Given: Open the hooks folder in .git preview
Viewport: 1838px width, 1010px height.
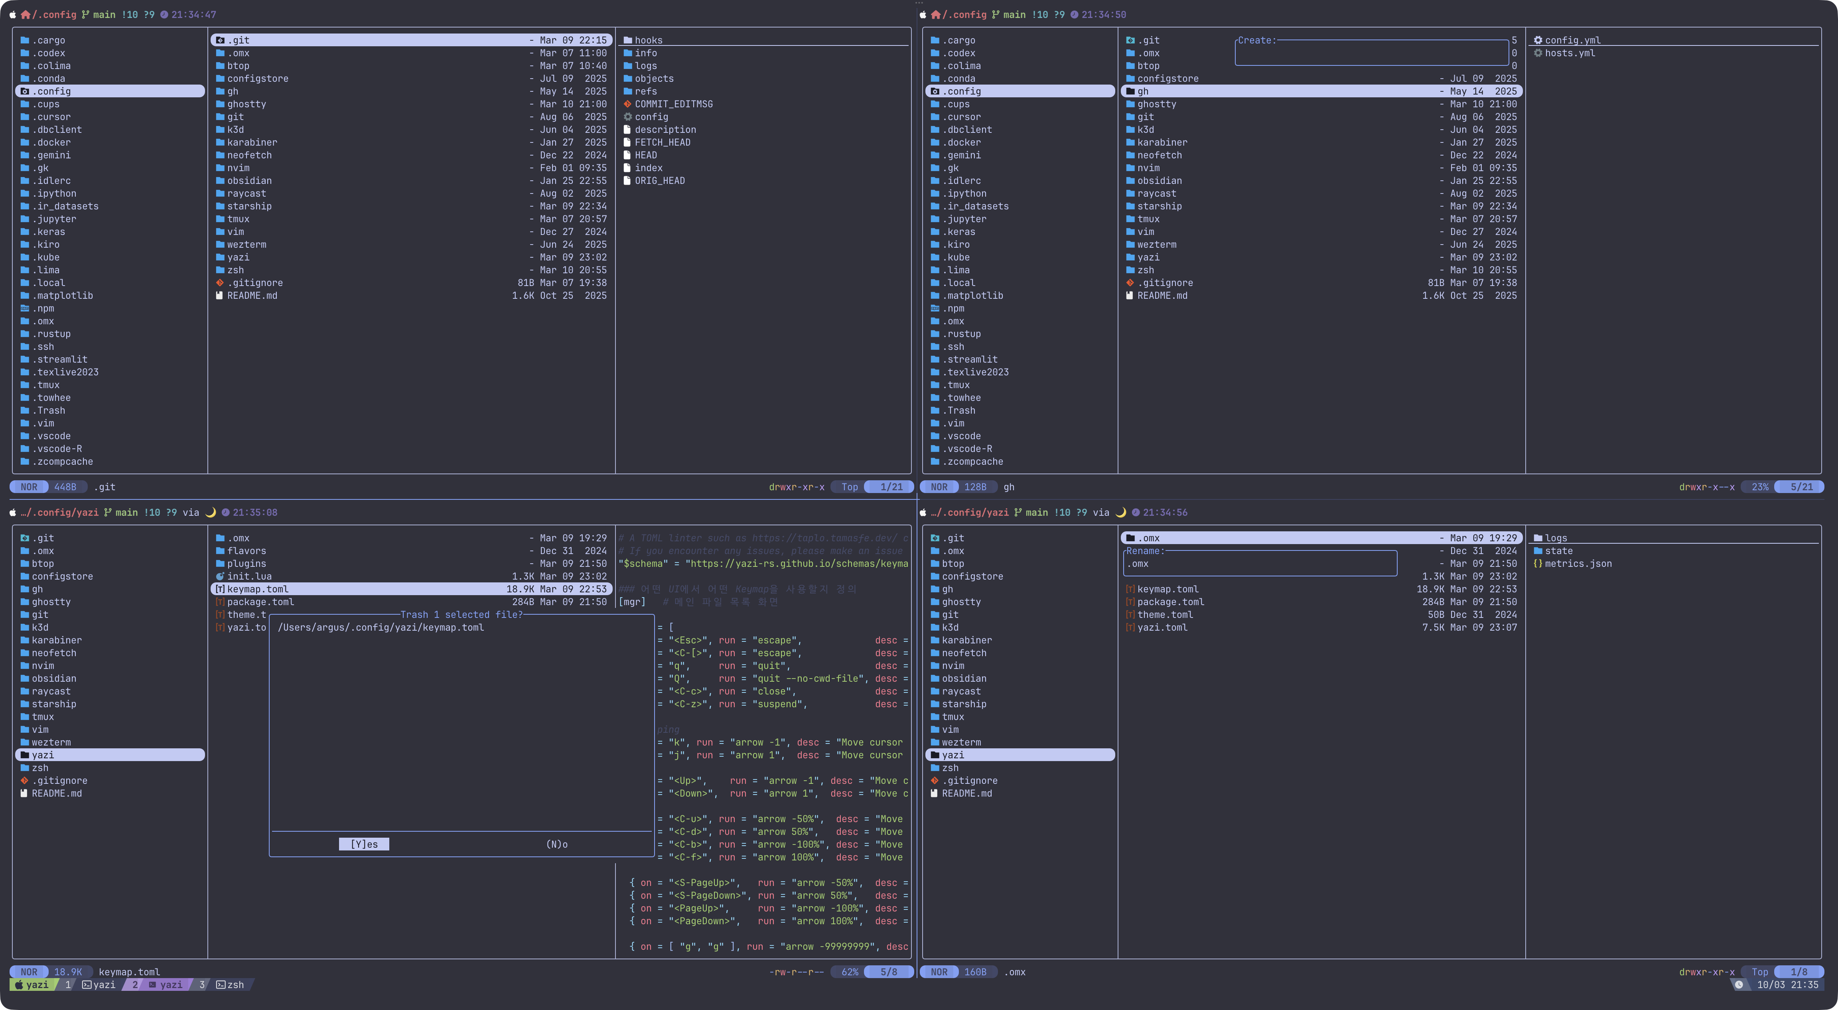Looking at the screenshot, I should 648,41.
